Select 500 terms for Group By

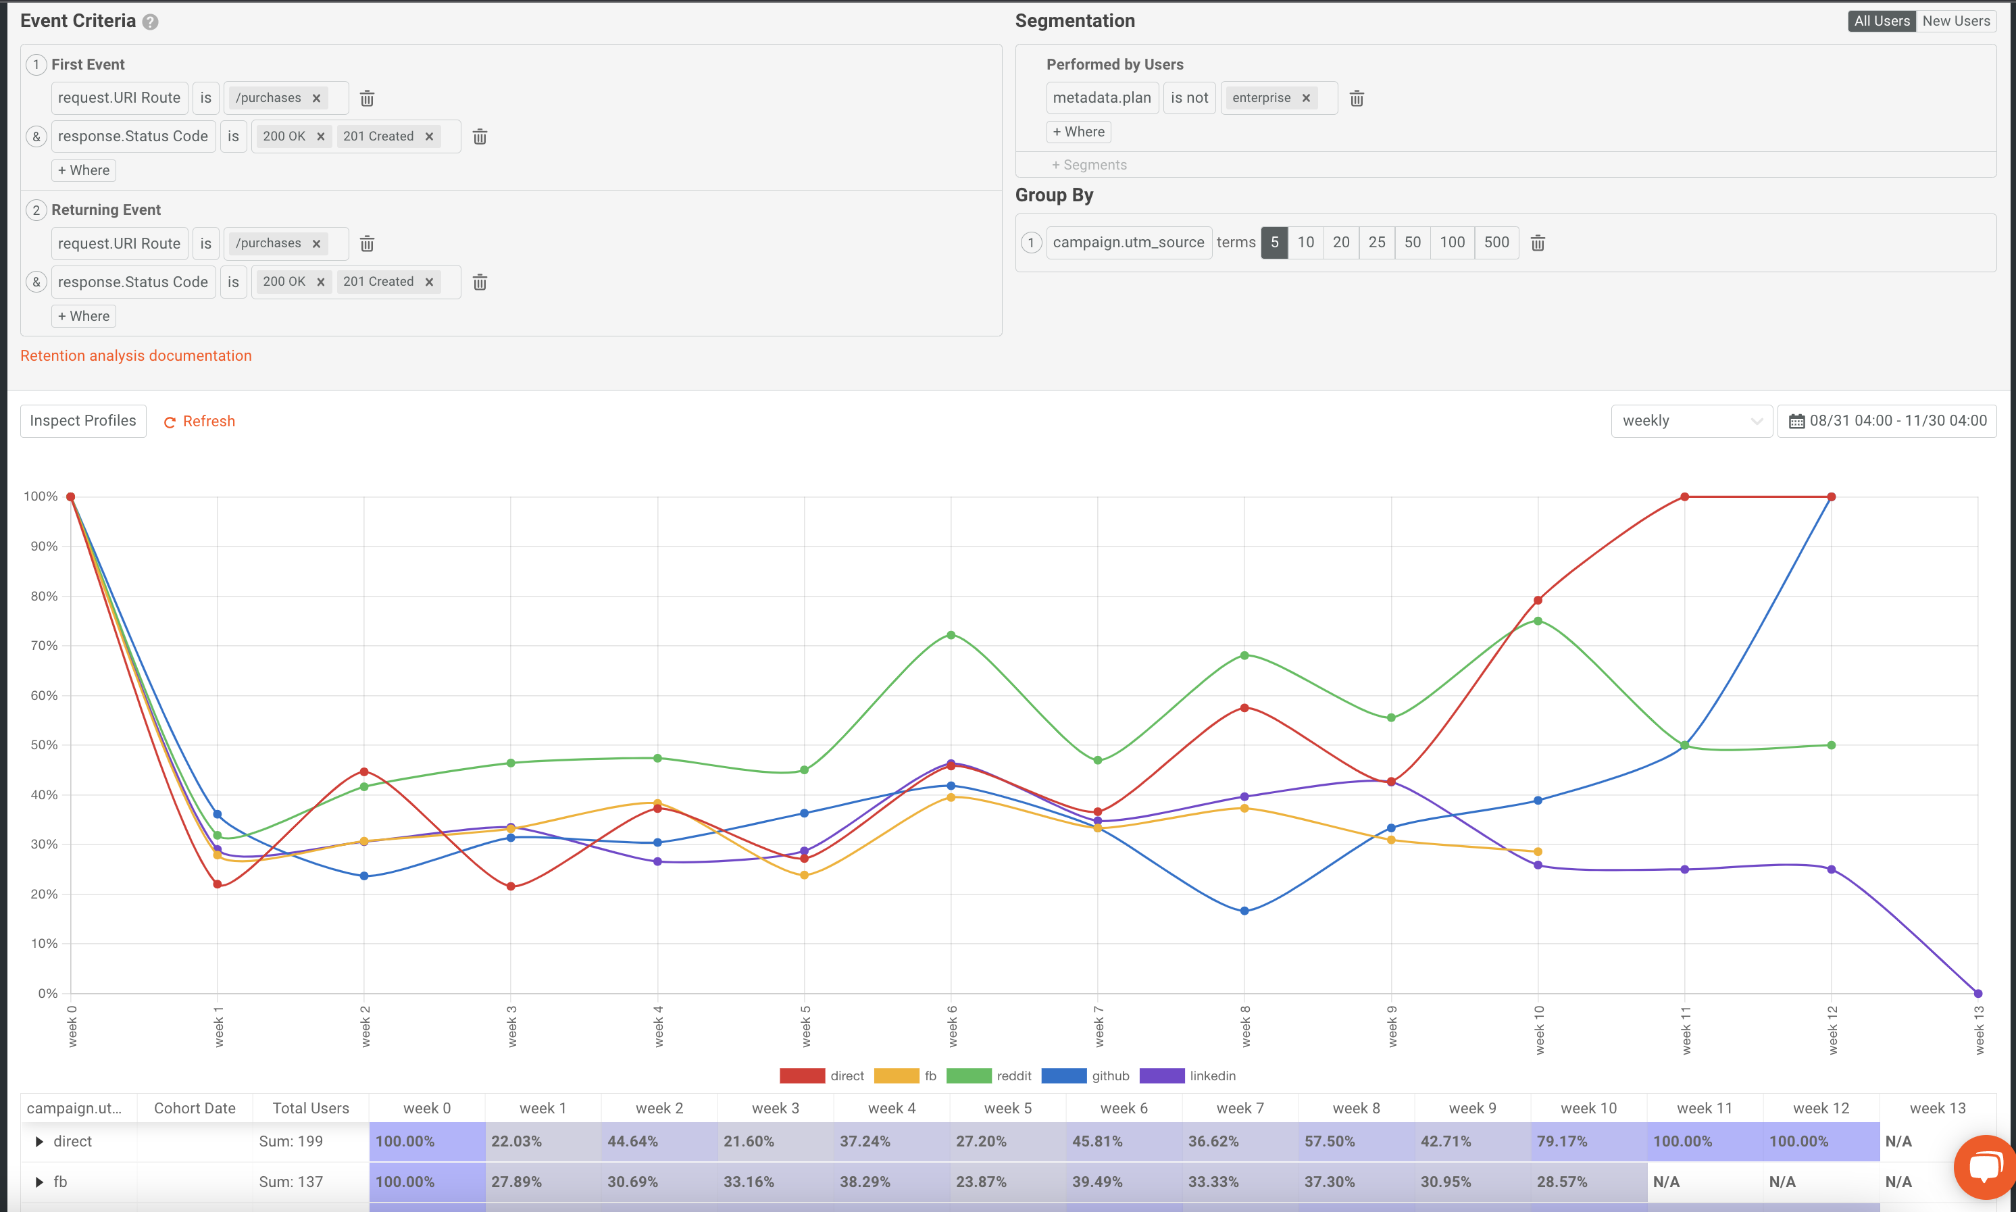(1496, 243)
